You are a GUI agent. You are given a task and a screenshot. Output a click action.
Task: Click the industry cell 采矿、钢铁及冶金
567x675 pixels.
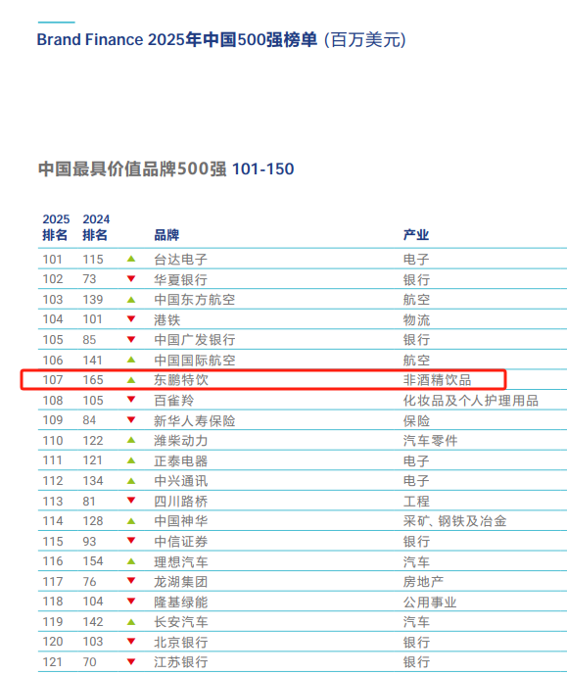[x=454, y=521]
